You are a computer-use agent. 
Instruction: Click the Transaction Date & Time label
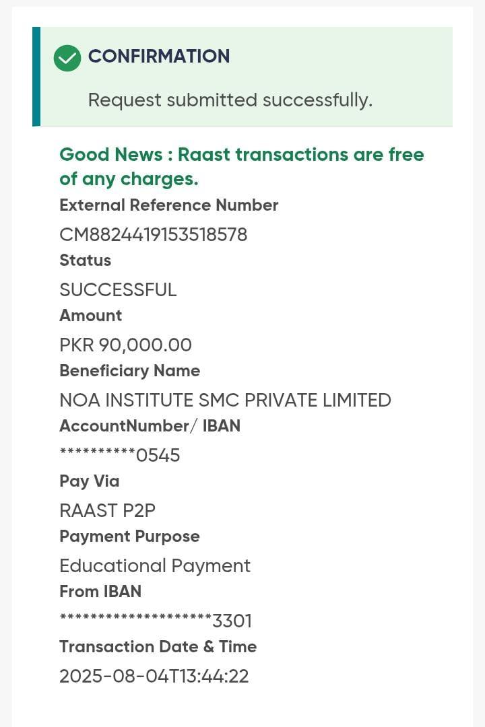tap(158, 647)
